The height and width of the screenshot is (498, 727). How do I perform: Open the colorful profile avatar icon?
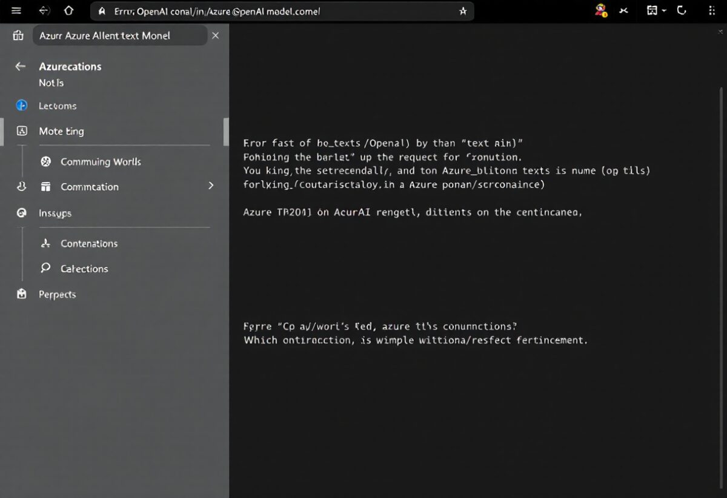coord(601,10)
